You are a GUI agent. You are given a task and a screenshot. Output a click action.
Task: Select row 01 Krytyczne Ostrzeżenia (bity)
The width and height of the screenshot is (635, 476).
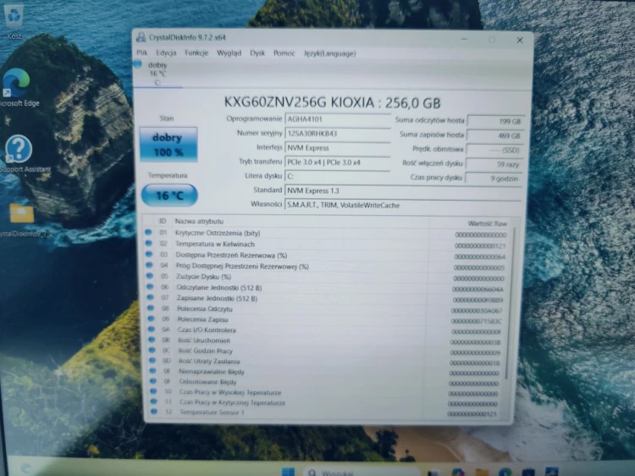(x=326, y=233)
